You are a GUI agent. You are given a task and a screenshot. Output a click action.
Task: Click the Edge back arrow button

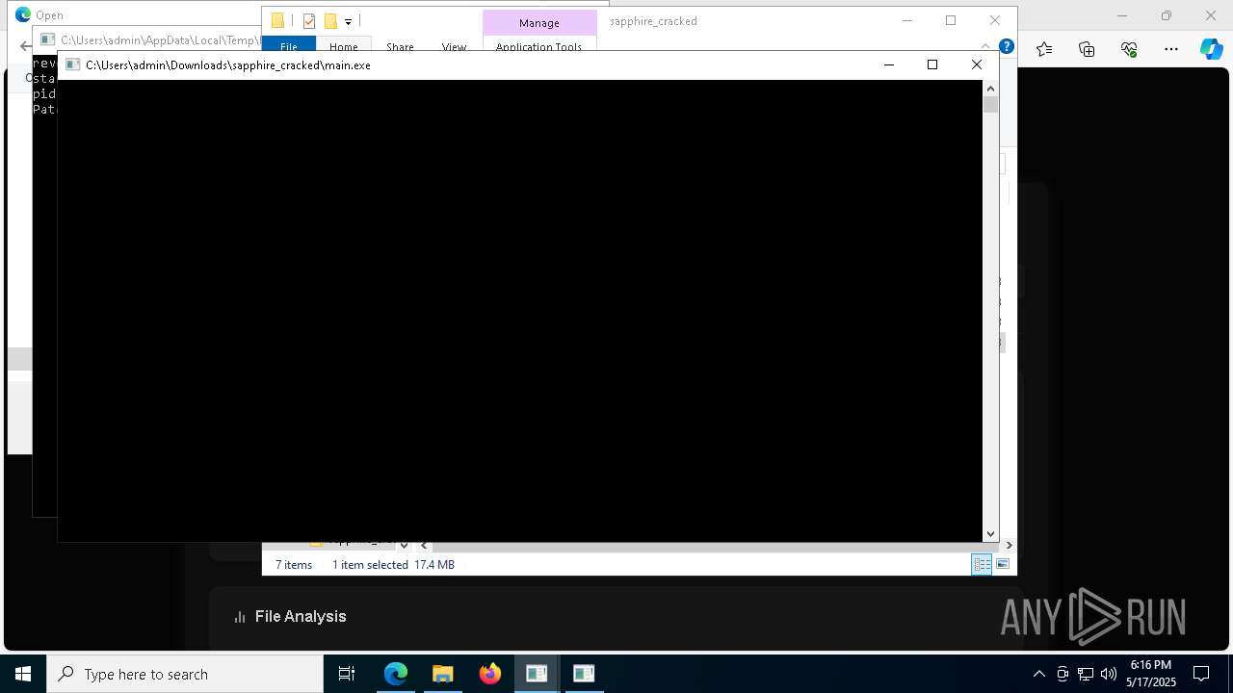click(x=25, y=46)
